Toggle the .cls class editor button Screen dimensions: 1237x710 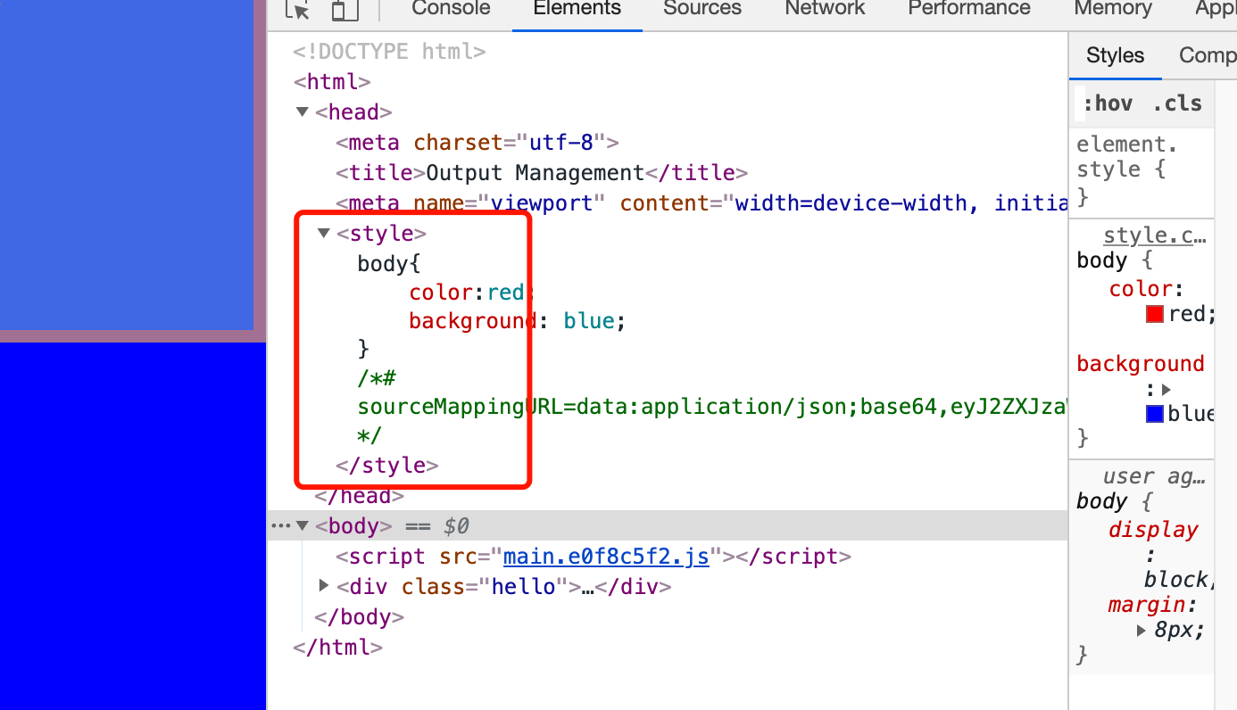(x=1177, y=103)
